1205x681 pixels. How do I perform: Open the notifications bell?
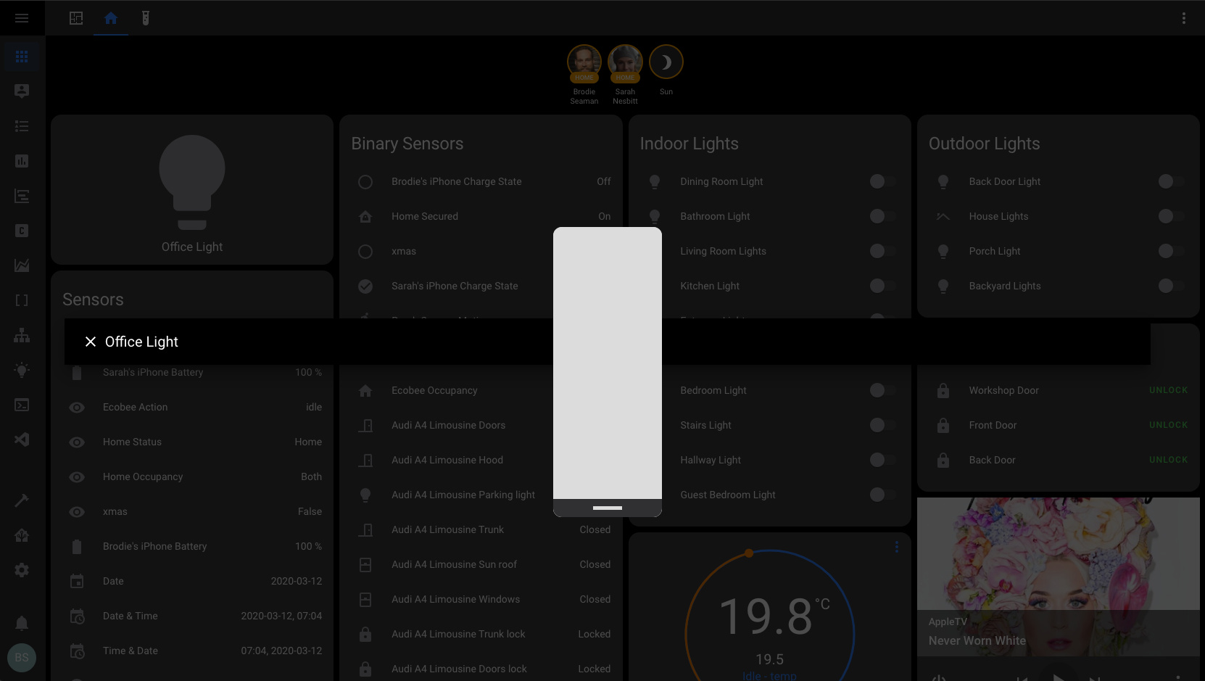22,623
